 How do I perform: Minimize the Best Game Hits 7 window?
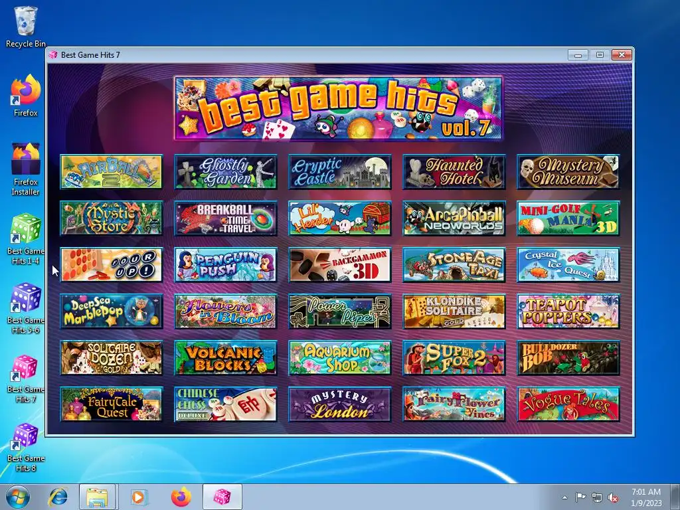578,55
